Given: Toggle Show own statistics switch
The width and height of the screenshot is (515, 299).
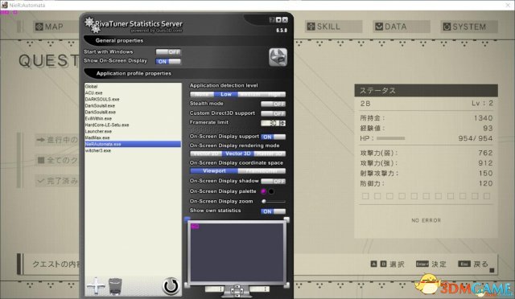Looking at the screenshot, I should [274, 211].
